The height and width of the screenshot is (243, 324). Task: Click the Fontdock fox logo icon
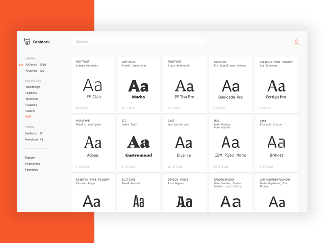[x=27, y=42]
